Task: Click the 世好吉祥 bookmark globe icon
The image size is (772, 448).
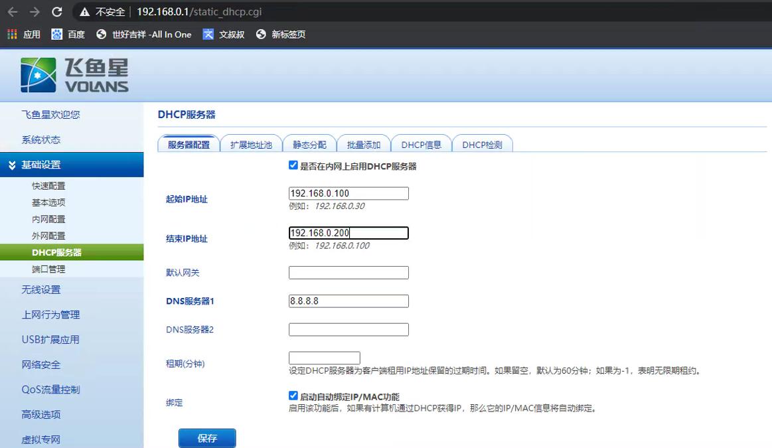Action: [101, 34]
